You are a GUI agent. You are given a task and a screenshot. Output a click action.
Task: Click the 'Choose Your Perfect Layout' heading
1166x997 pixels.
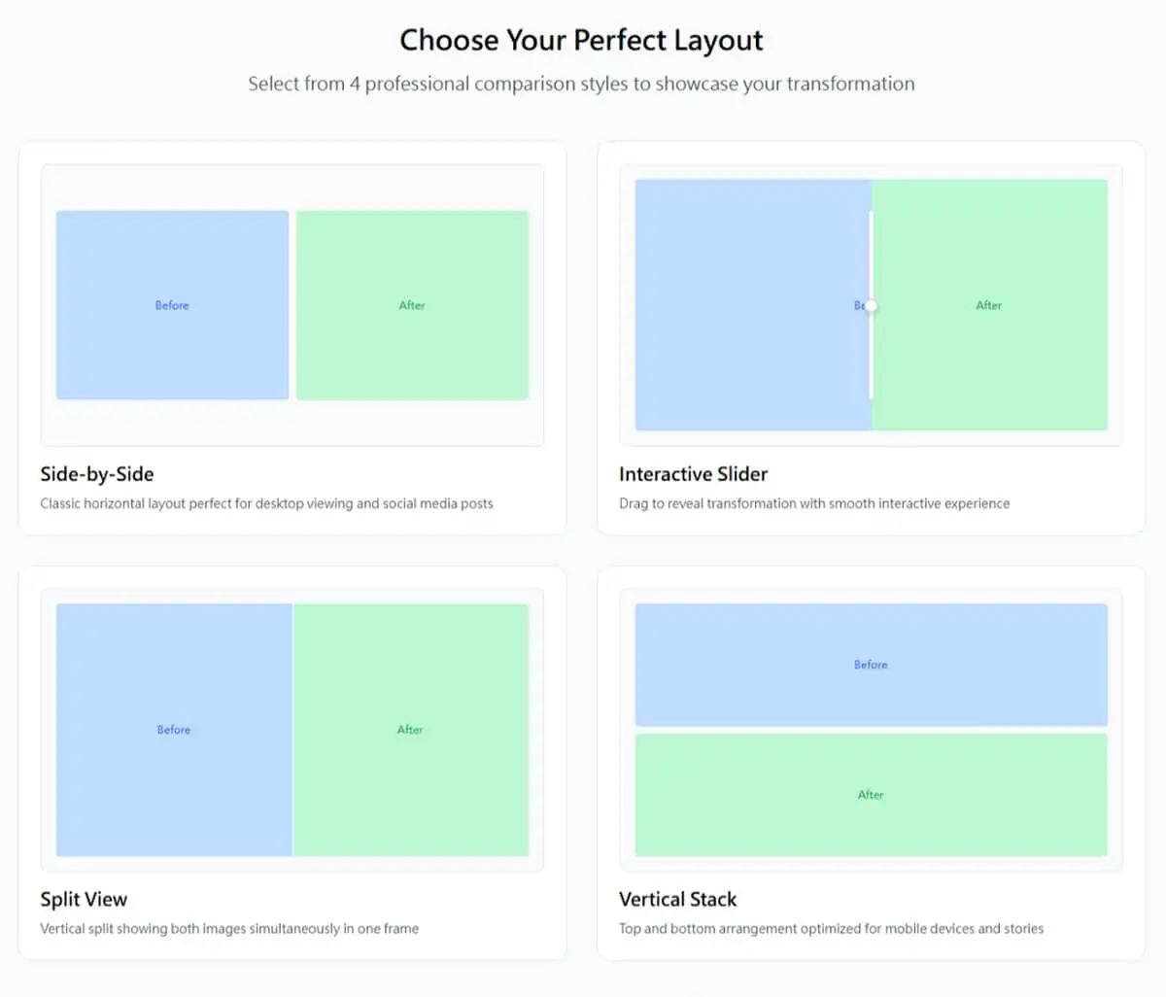(x=581, y=40)
